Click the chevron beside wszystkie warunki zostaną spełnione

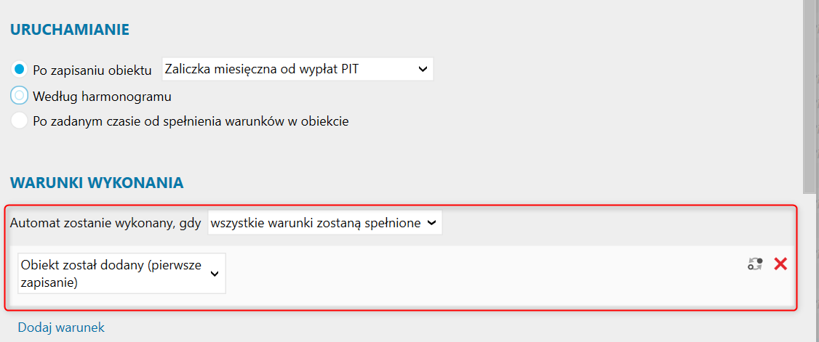431,223
